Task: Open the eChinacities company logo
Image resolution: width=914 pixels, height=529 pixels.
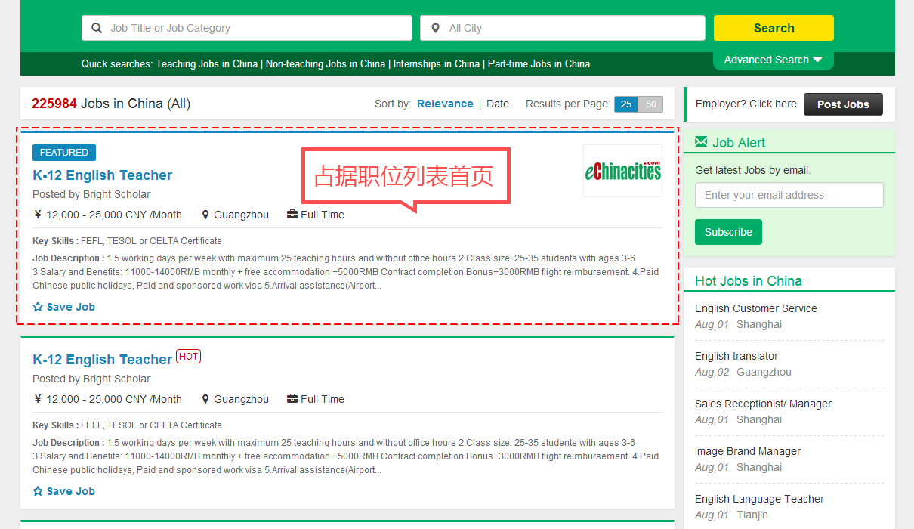Action: click(x=622, y=171)
